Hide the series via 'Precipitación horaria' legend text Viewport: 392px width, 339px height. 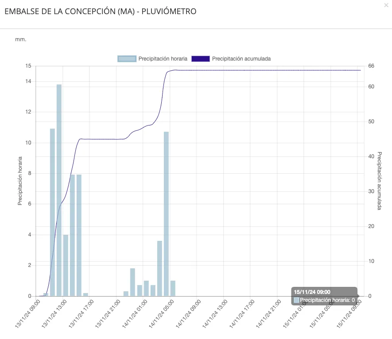[163, 58]
